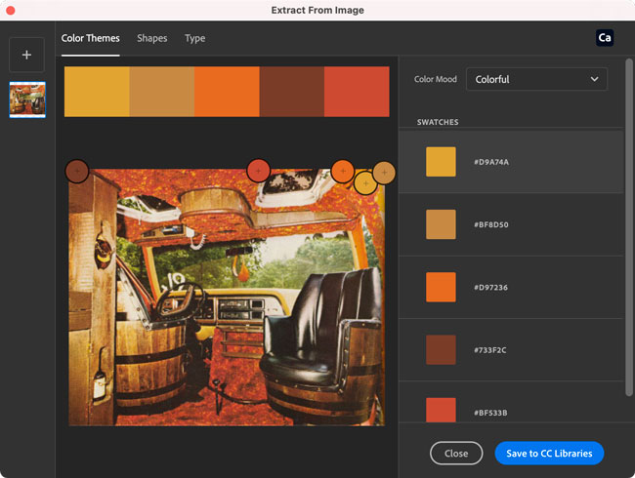Select the #733F2C swatch square

click(x=441, y=350)
